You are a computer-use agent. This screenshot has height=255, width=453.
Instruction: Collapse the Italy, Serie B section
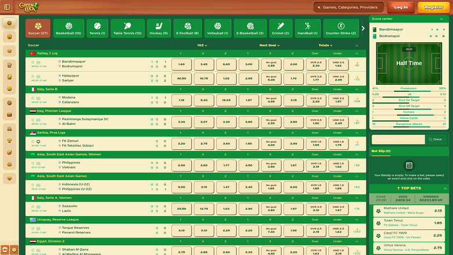click(357, 89)
